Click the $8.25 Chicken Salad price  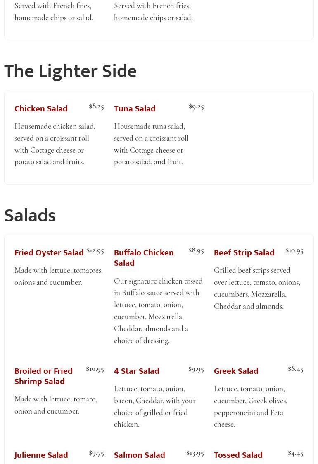click(x=96, y=106)
